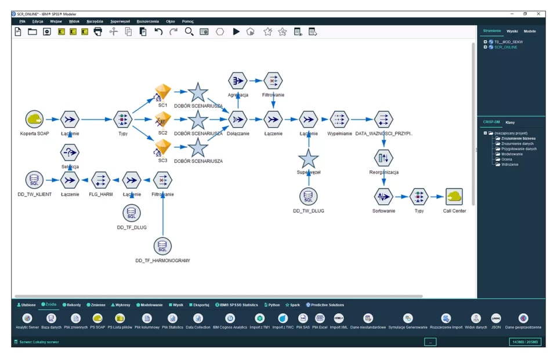Viewport: 557px width, 359px height.
Task: Open the Klasy tab
Action: coord(510,122)
